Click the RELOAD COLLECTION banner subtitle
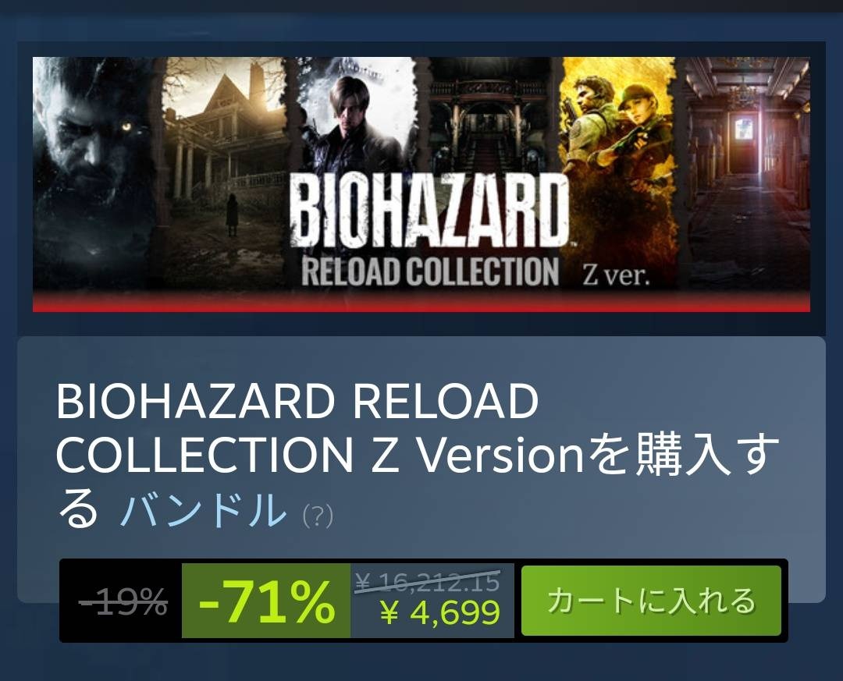 [x=430, y=271]
